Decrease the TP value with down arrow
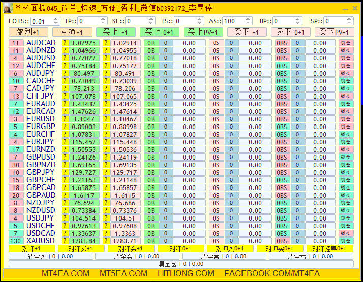 pyautogui.click(x=103, y=23)
